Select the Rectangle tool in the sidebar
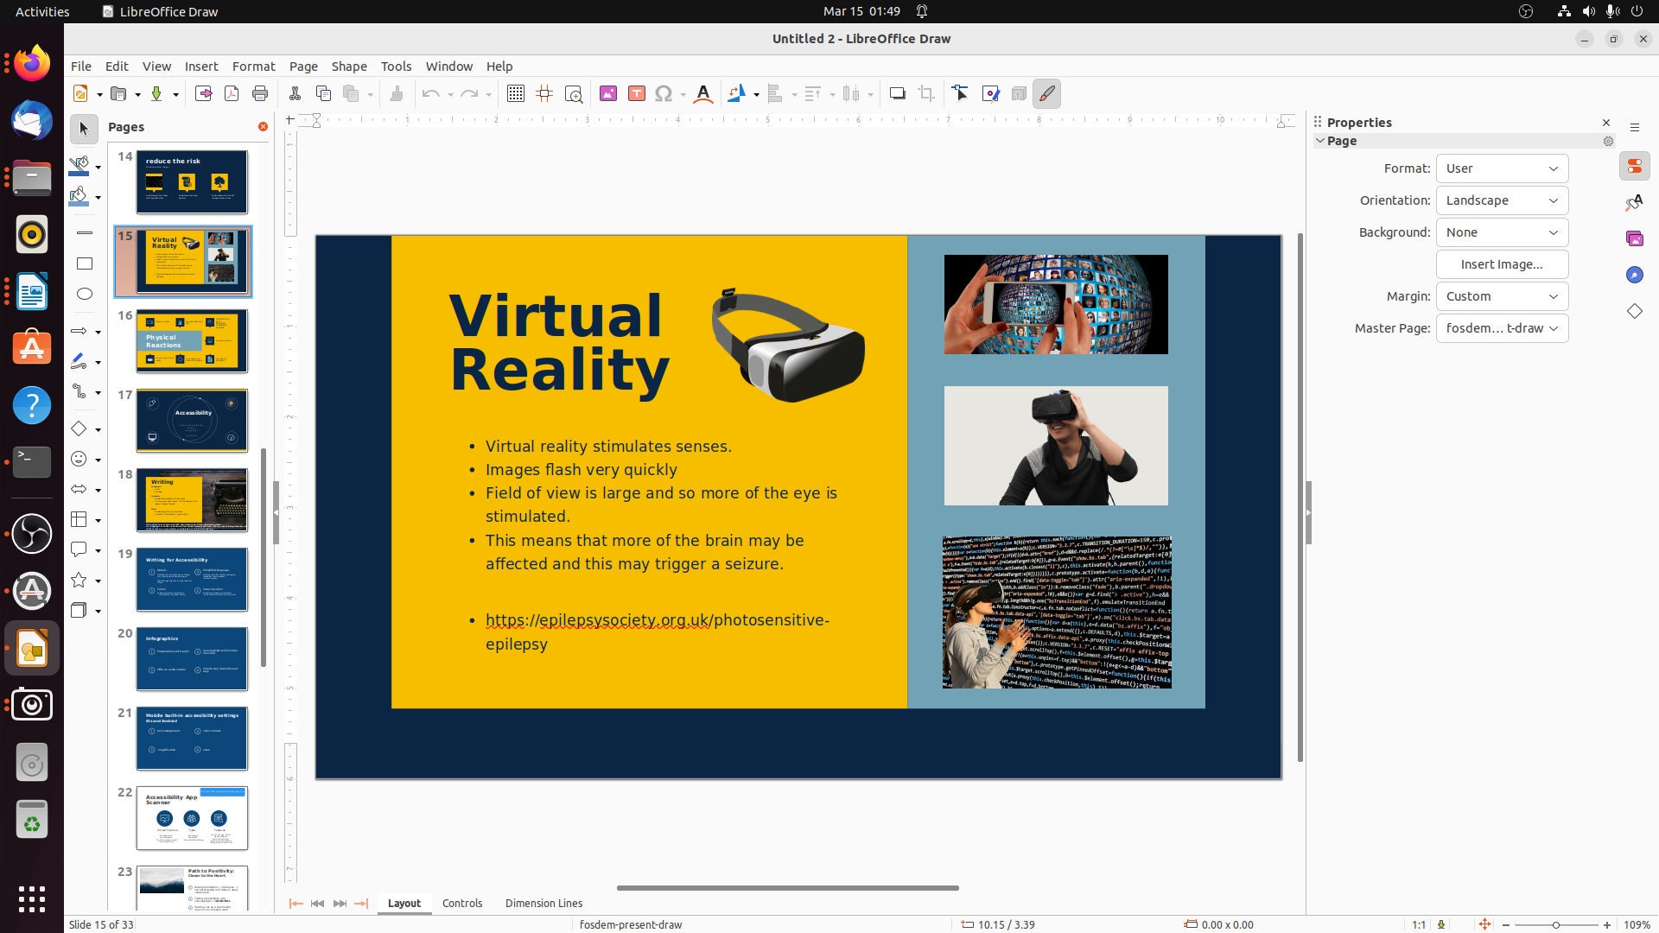Image resolution: width=1659 pixels, height=933 pixels. pyautogui.click(x=84, y=263)
